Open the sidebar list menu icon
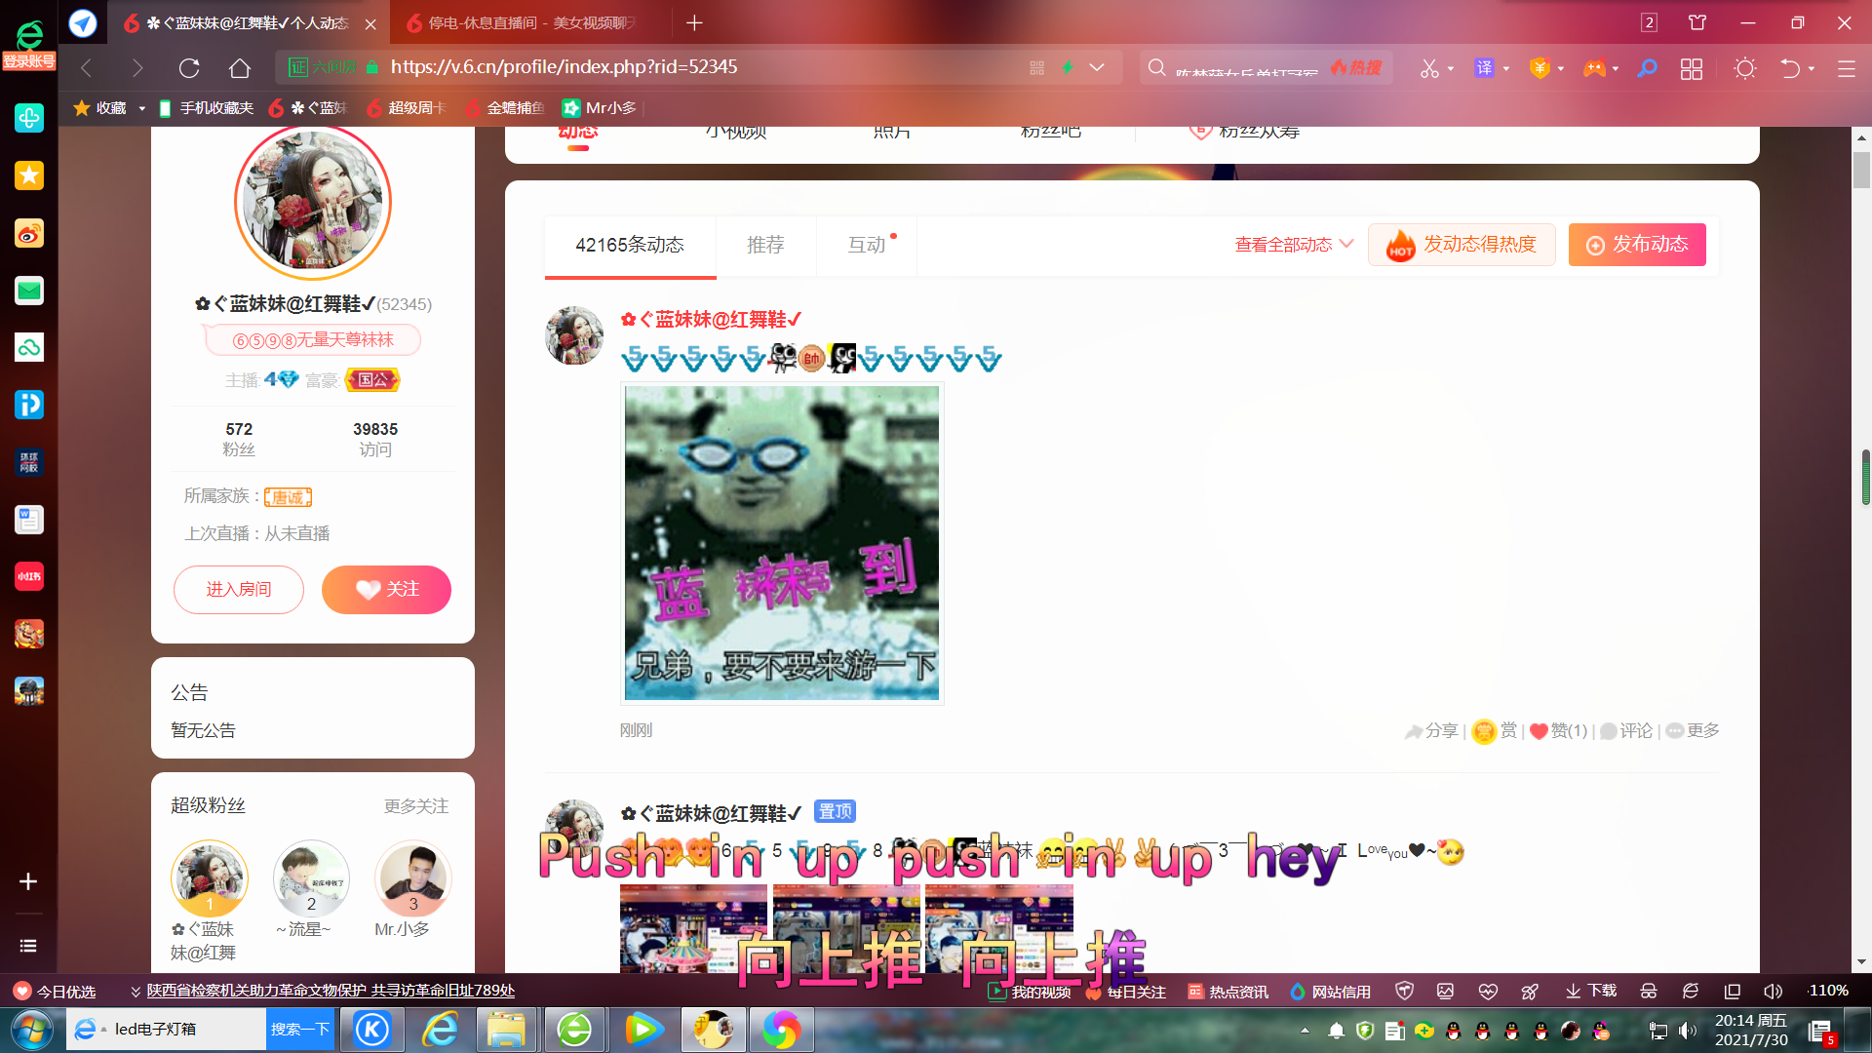Screen dimensions: 1872x1053 (28, 946)
